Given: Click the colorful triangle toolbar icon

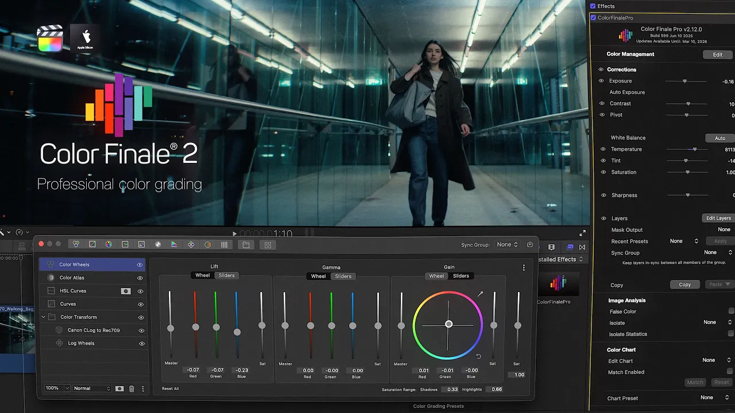Looking at the screenshot, I should click(x=174, y=244).
